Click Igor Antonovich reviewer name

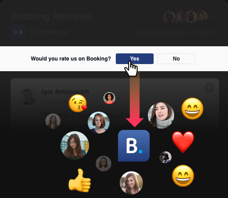pos(65,92)
